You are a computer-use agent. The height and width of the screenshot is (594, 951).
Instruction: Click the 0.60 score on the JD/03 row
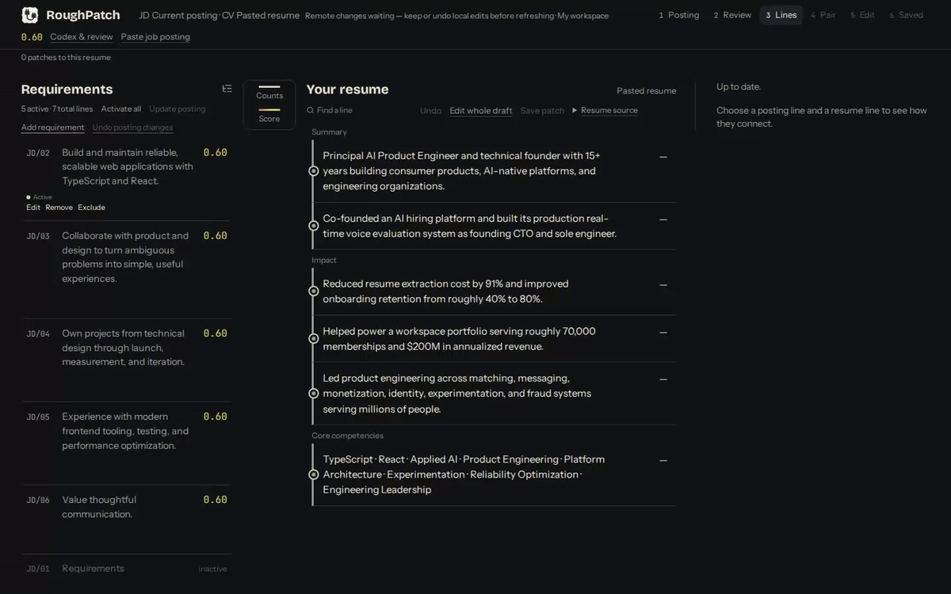tap(215, 235)
